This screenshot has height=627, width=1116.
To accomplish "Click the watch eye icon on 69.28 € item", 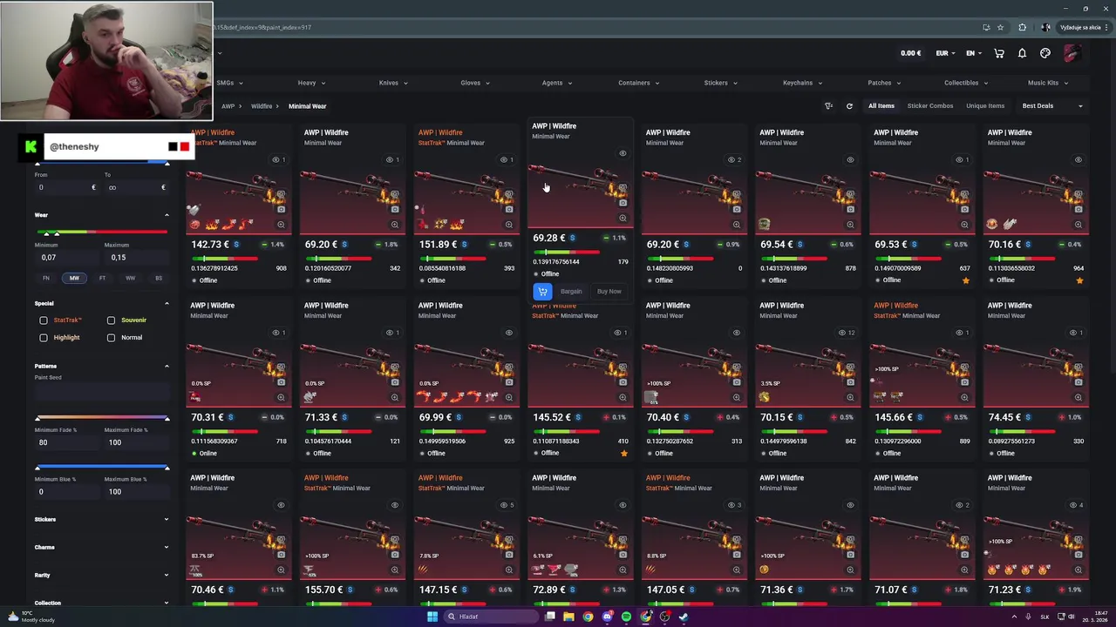I will 623,153.
